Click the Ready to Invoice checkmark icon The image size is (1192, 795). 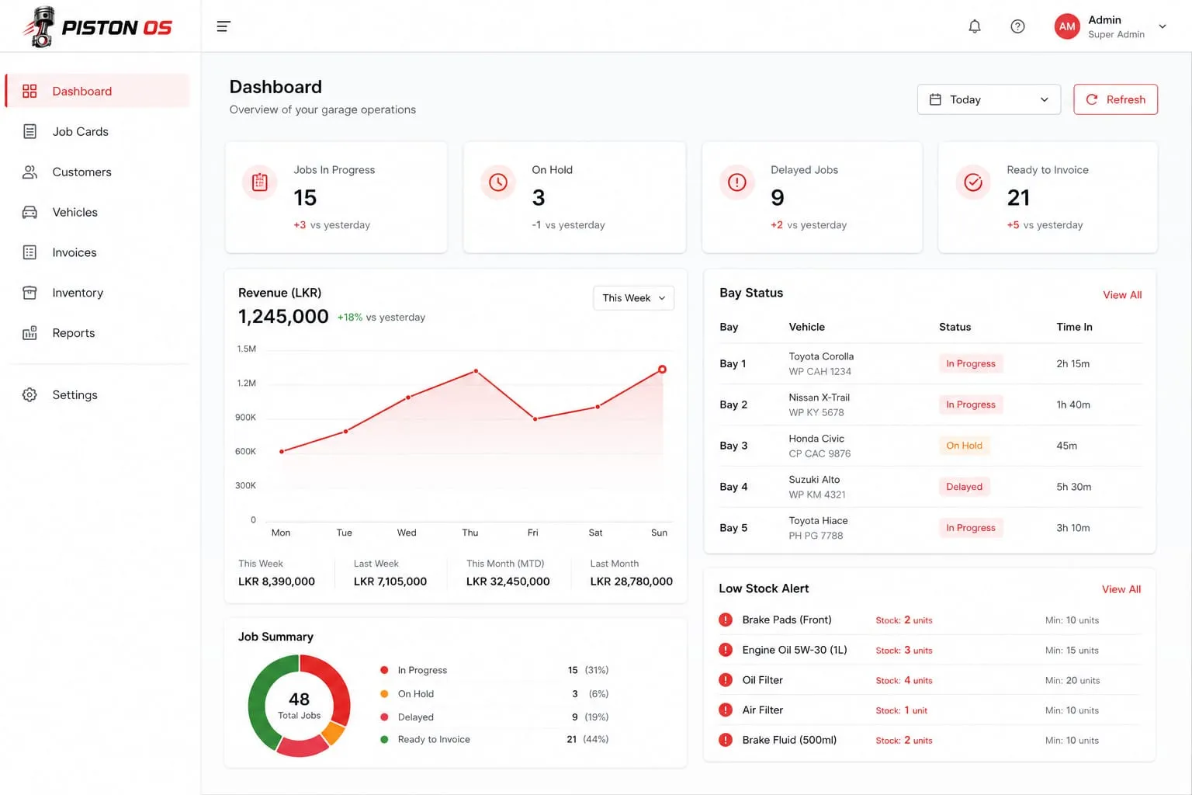[973, 182]
